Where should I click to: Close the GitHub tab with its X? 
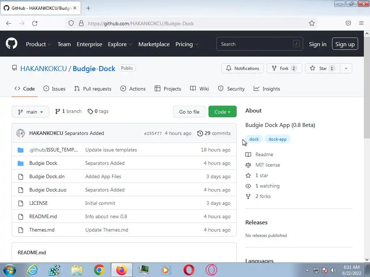pos(75,8)
